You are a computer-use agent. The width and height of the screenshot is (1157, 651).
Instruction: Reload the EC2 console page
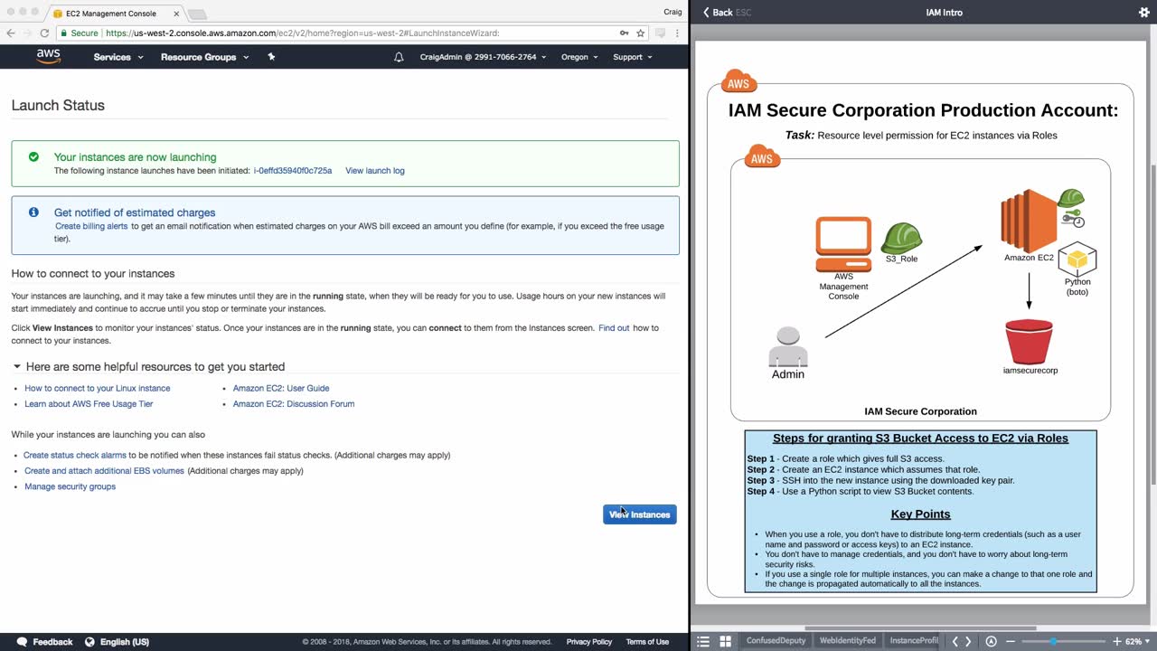44,33
